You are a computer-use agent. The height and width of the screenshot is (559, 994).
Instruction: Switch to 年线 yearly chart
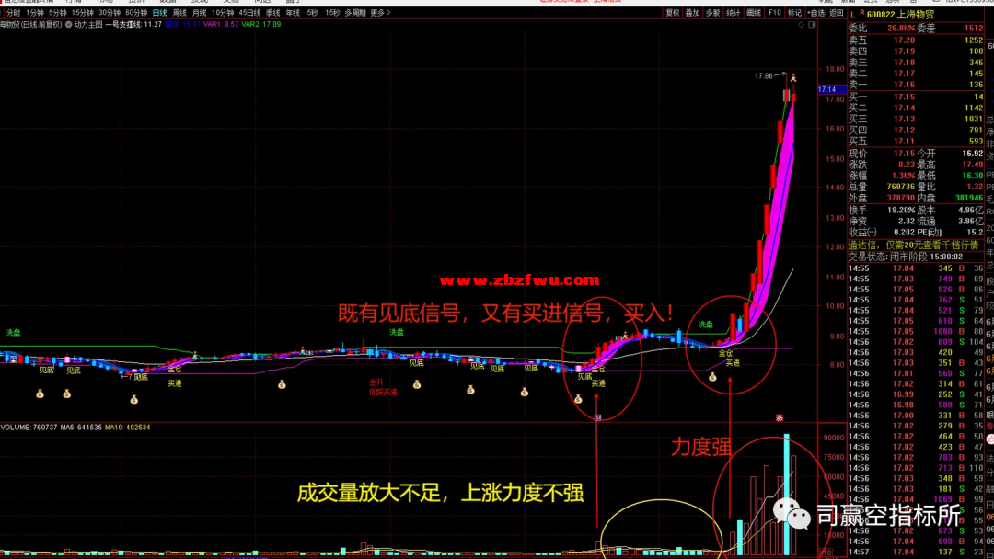pyautogui.click(x=293, y=13)
